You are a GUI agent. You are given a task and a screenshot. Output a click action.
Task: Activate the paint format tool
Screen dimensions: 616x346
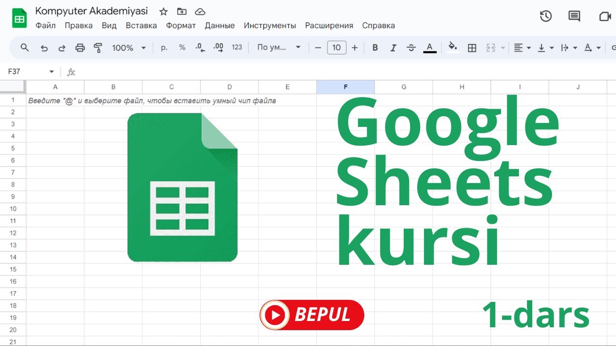pos(98,48)
